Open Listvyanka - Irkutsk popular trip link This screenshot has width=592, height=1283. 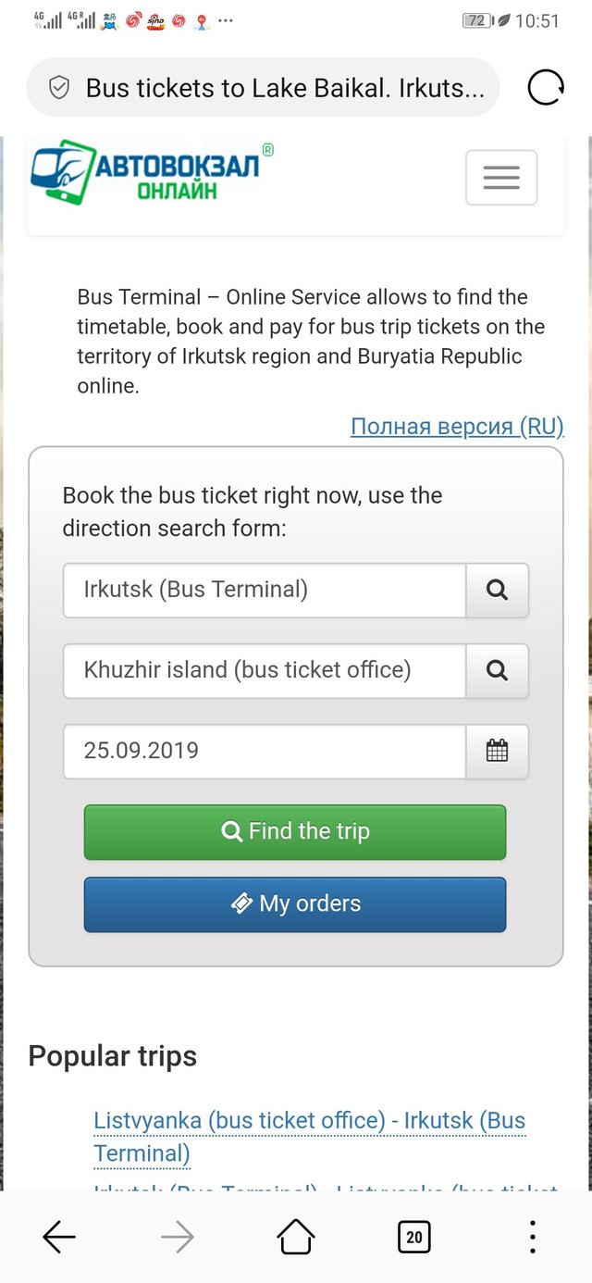310,1137
